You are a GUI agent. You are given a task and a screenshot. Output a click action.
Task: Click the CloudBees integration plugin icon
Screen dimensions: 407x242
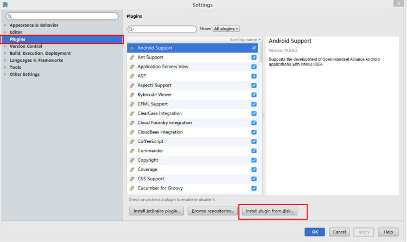(x=132, y=132)
